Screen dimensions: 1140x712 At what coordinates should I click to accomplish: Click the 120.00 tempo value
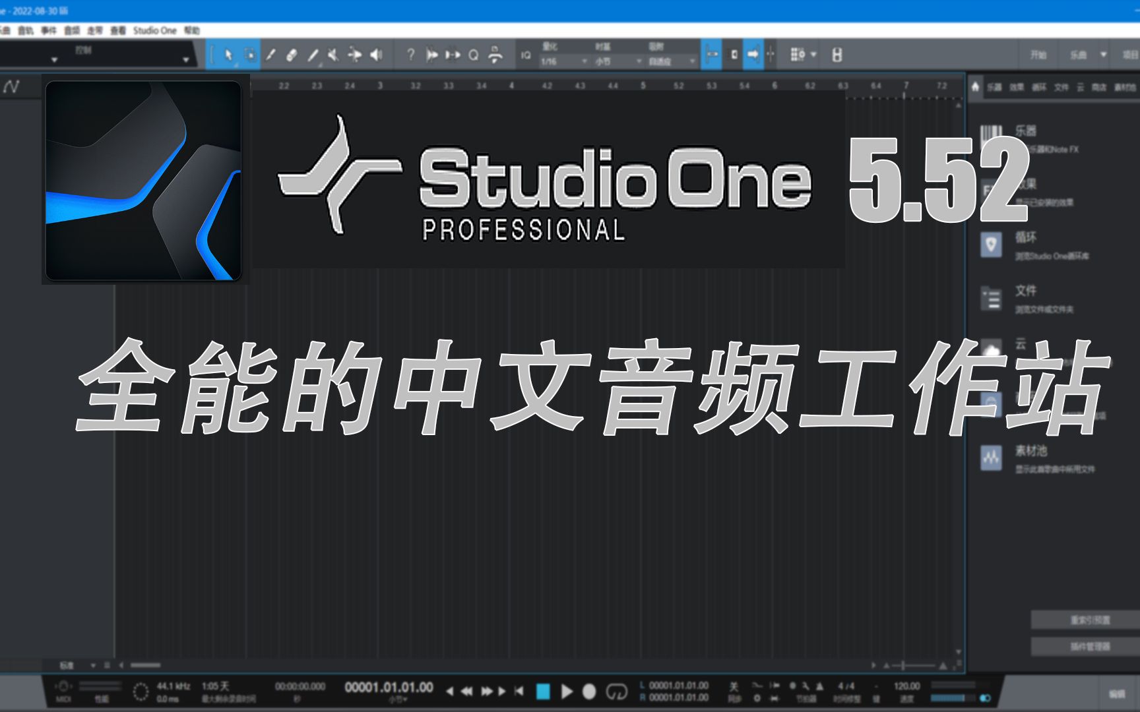[906, 686]
